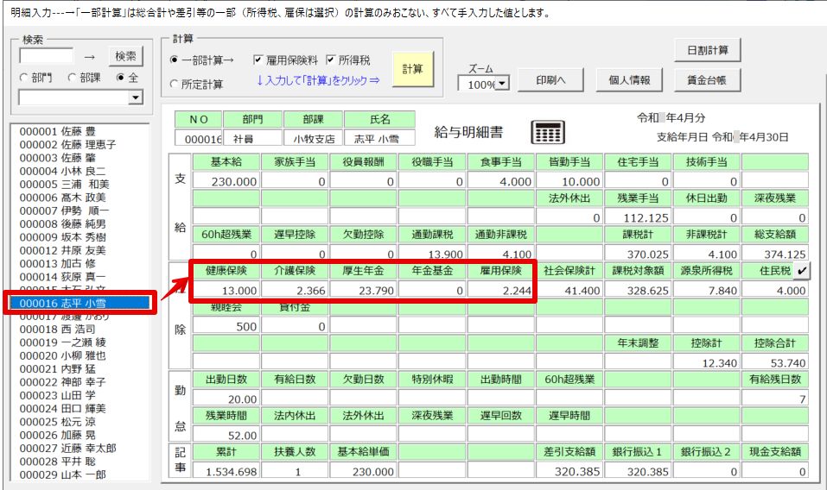This screenshot has width=827, height=490.
Task: Select employee 000001 佐藤 豊 in list
Action: point(58,131)
